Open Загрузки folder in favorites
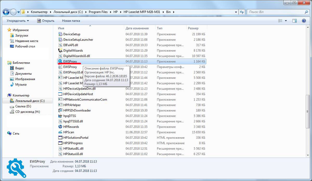 [x=22, y=36]
